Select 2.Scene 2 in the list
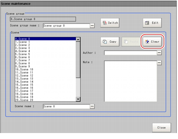The image size is (178, 139). point(45,45)
